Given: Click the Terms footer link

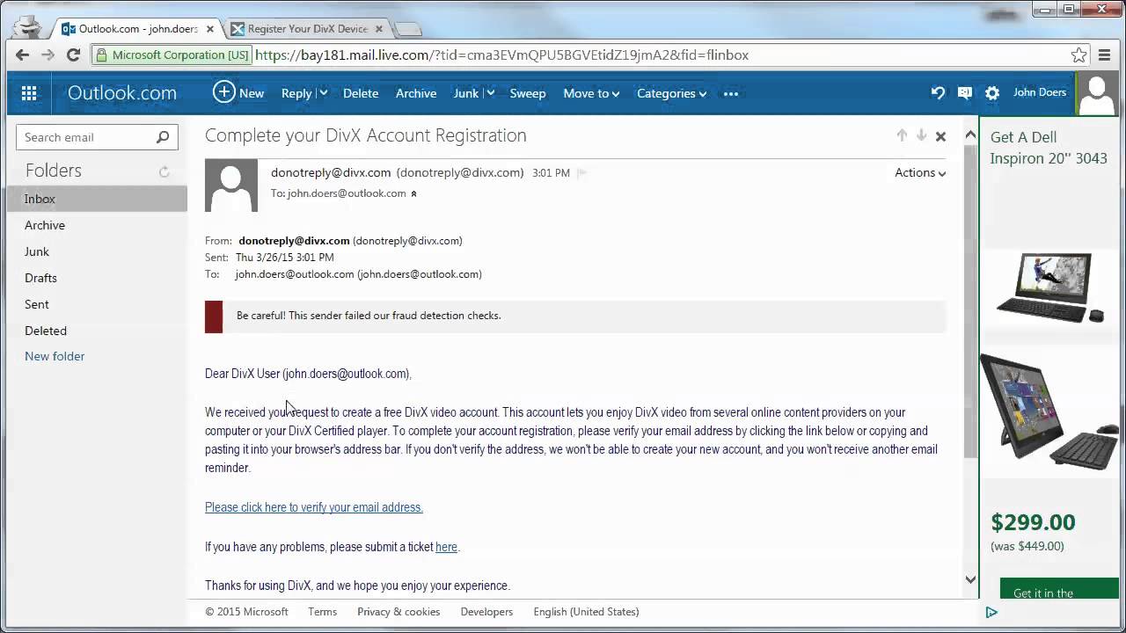Looking at the screenshot, I should pyautogui.click(x=322, y=612).
